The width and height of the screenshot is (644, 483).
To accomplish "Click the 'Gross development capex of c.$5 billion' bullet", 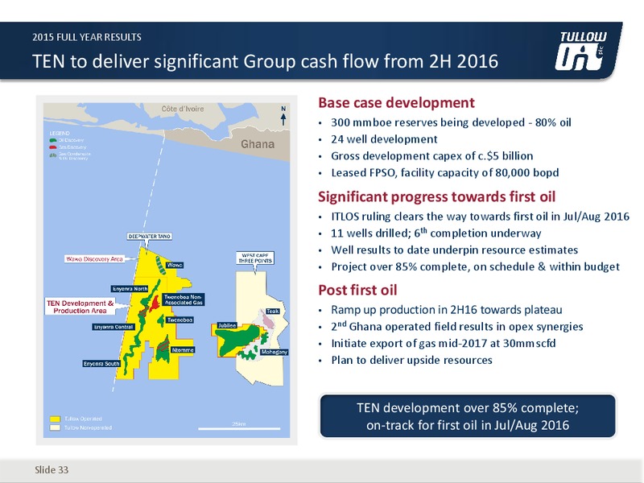I will 432,156.
